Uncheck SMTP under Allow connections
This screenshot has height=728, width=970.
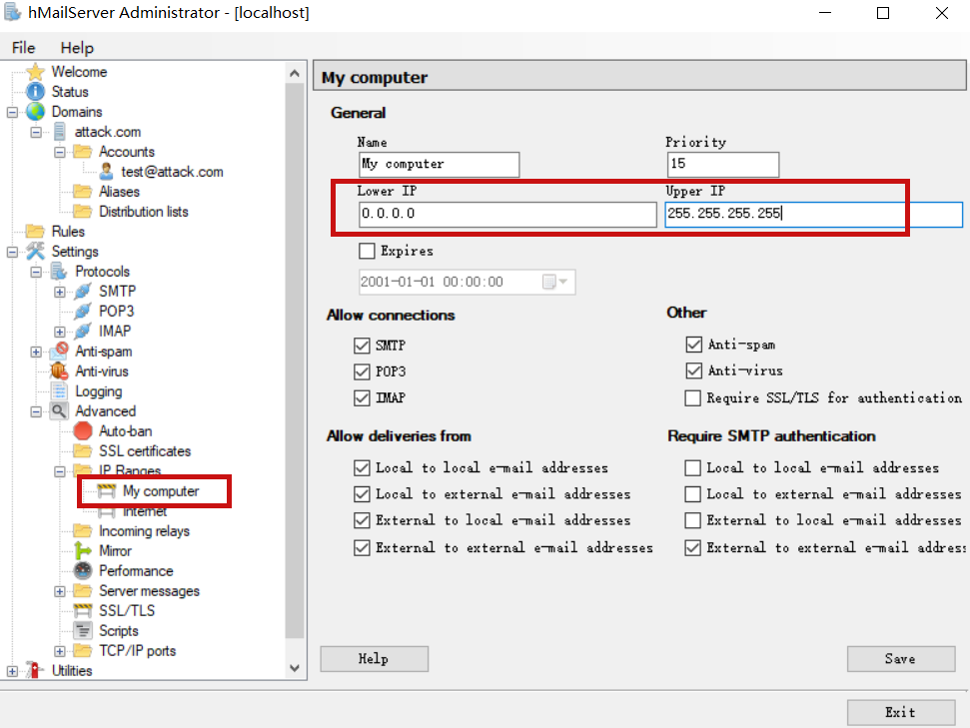[362, 346]
